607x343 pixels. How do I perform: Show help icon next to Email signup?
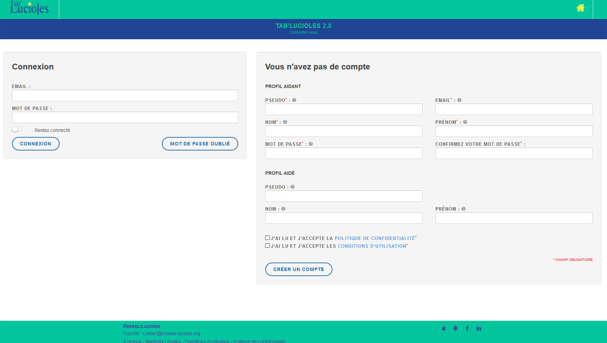pos(459,100)
